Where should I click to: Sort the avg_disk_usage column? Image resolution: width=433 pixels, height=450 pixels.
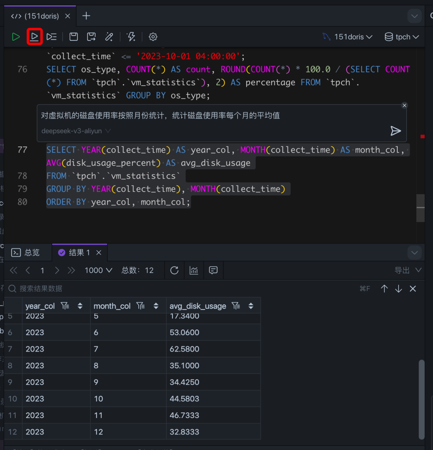[251, 306]
